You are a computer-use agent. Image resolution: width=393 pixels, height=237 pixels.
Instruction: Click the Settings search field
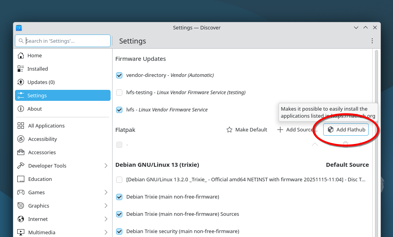63,40
